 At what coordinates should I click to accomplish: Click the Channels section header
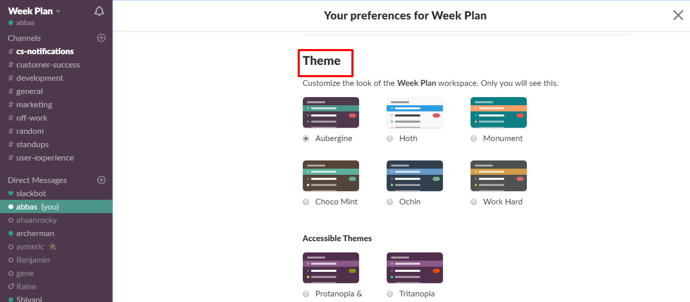[24, 38]
